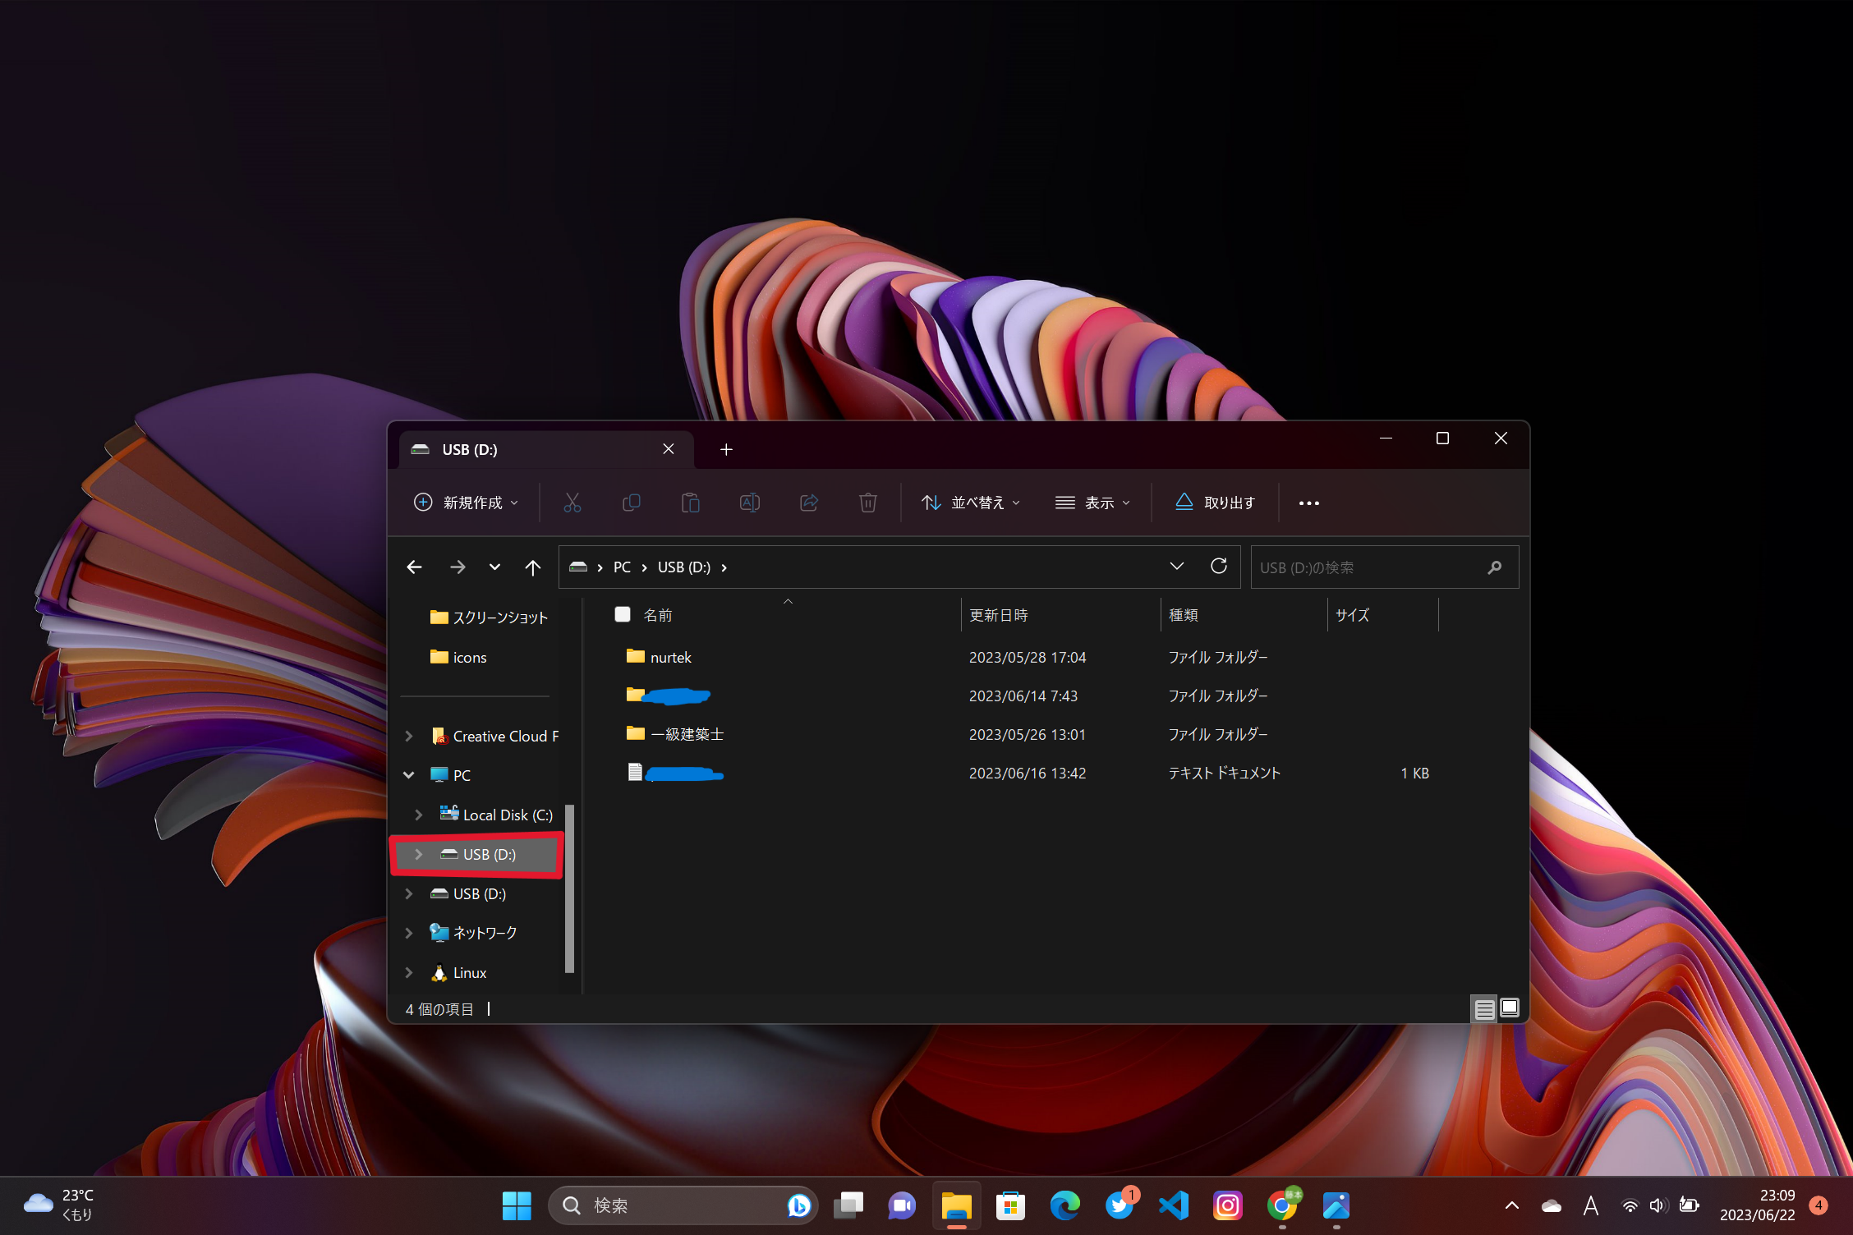The image size is (1853, 1235).
Task: Select the nurtek folder
Action: coord(671,657)
